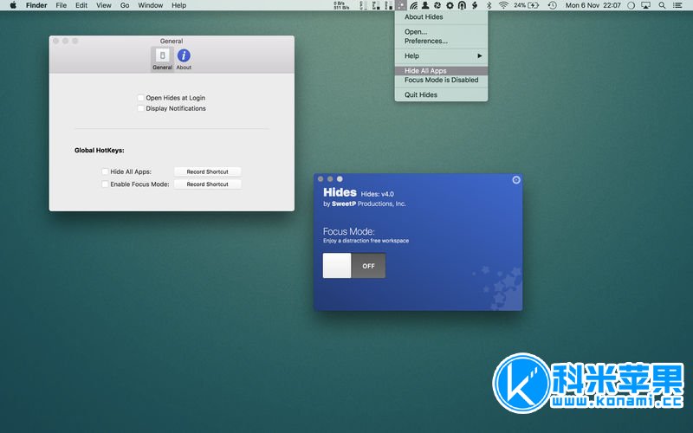This screenshot has height=433, width=693.
Task: Open the Help menu in menu bar
Action: [179, 5]
